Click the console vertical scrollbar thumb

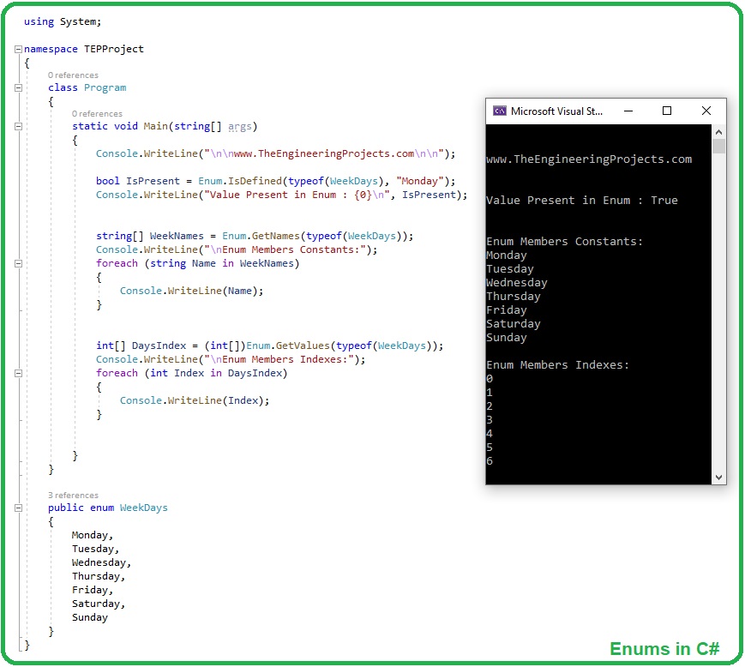(718, 147)
